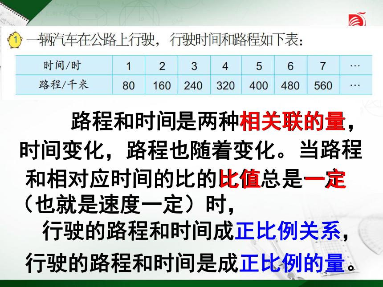Click the red word '一定'
Screen dimensions: 383x287
point(325,179)
